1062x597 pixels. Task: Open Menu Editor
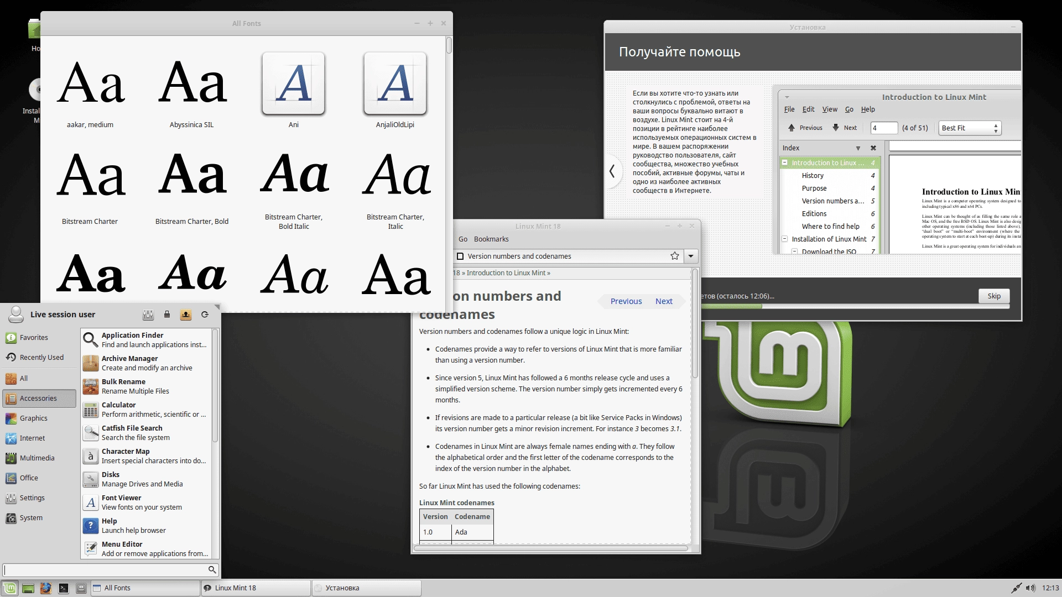coord(146,549)
